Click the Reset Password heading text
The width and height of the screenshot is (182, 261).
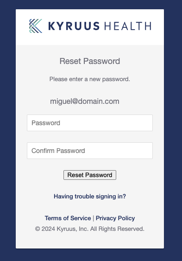(x=90, y=61)
